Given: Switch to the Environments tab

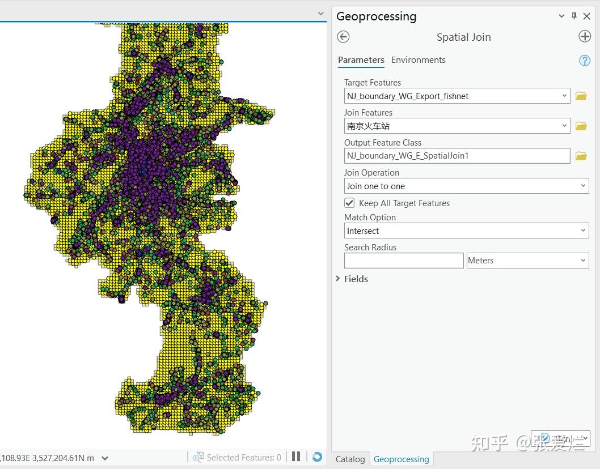Looking at the screenshot, I should pyautogui.click(x=418, y=59).
